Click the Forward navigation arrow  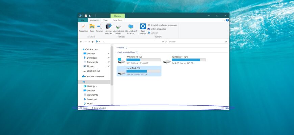tap(85, 42)
